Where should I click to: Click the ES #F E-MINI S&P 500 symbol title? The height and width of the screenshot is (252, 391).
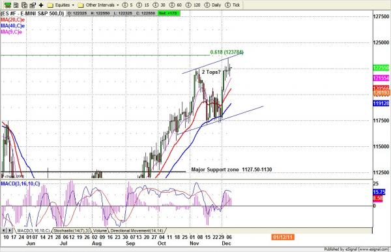pyautogui.click(x=33, y=13)
